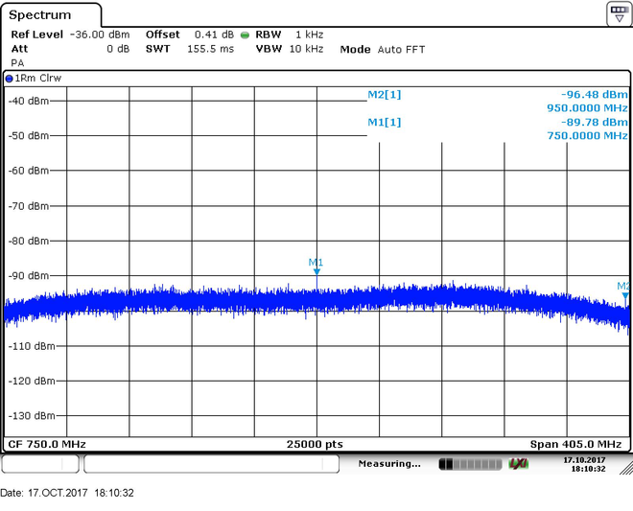Click the Span 405.0 MHz label

tap(575, 445)
